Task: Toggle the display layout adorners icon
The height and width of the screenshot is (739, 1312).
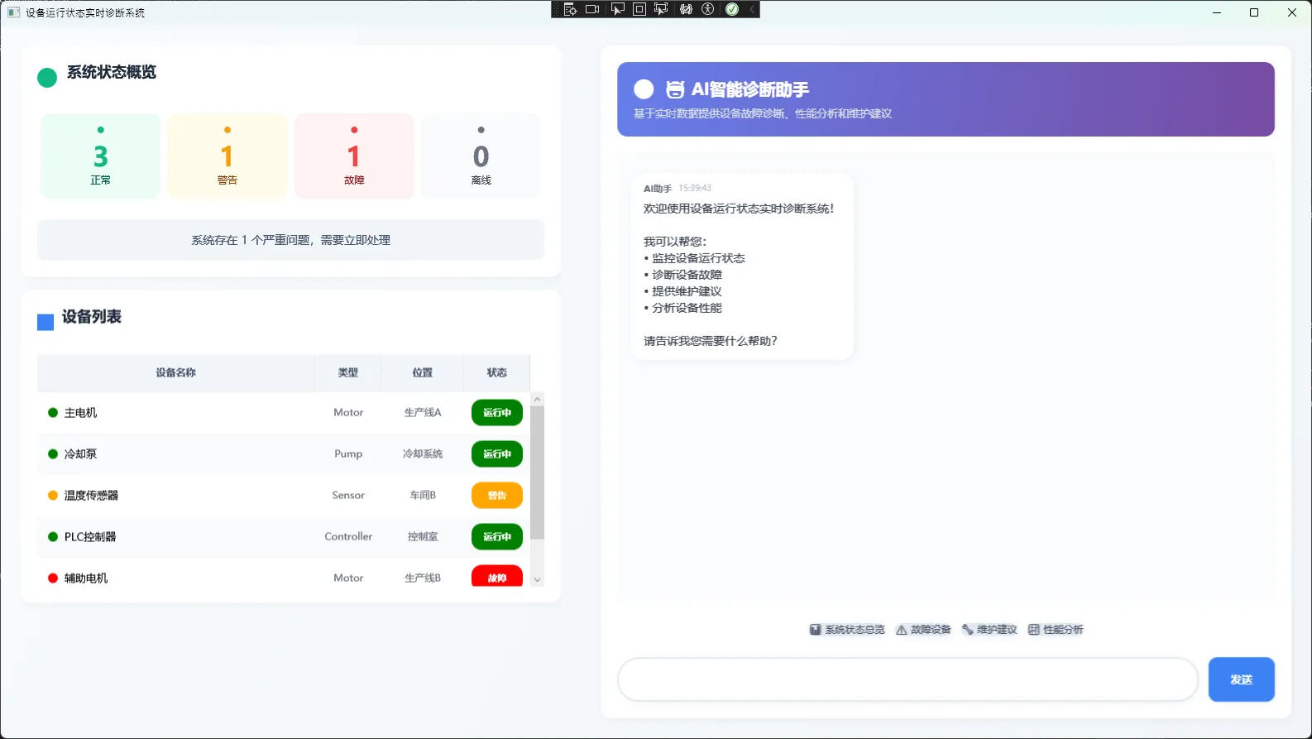Action: click(x=639, y=9)
